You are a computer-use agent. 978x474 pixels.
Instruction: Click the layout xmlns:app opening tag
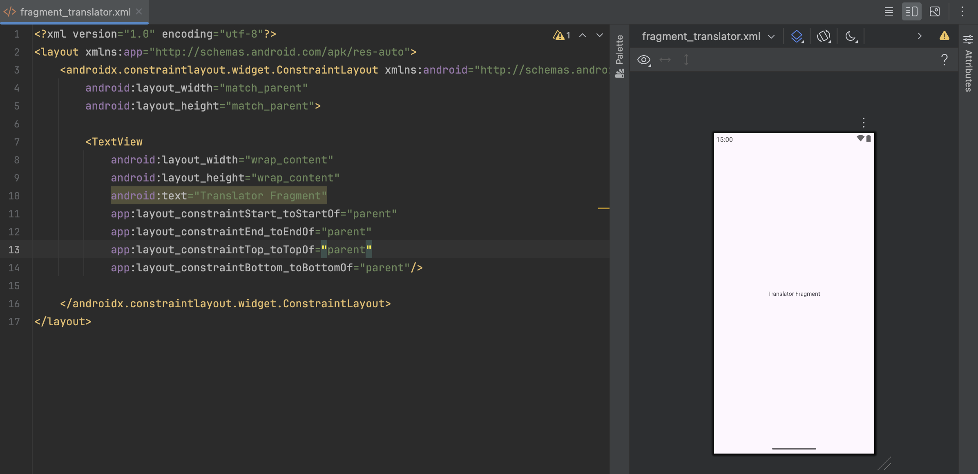226,52
